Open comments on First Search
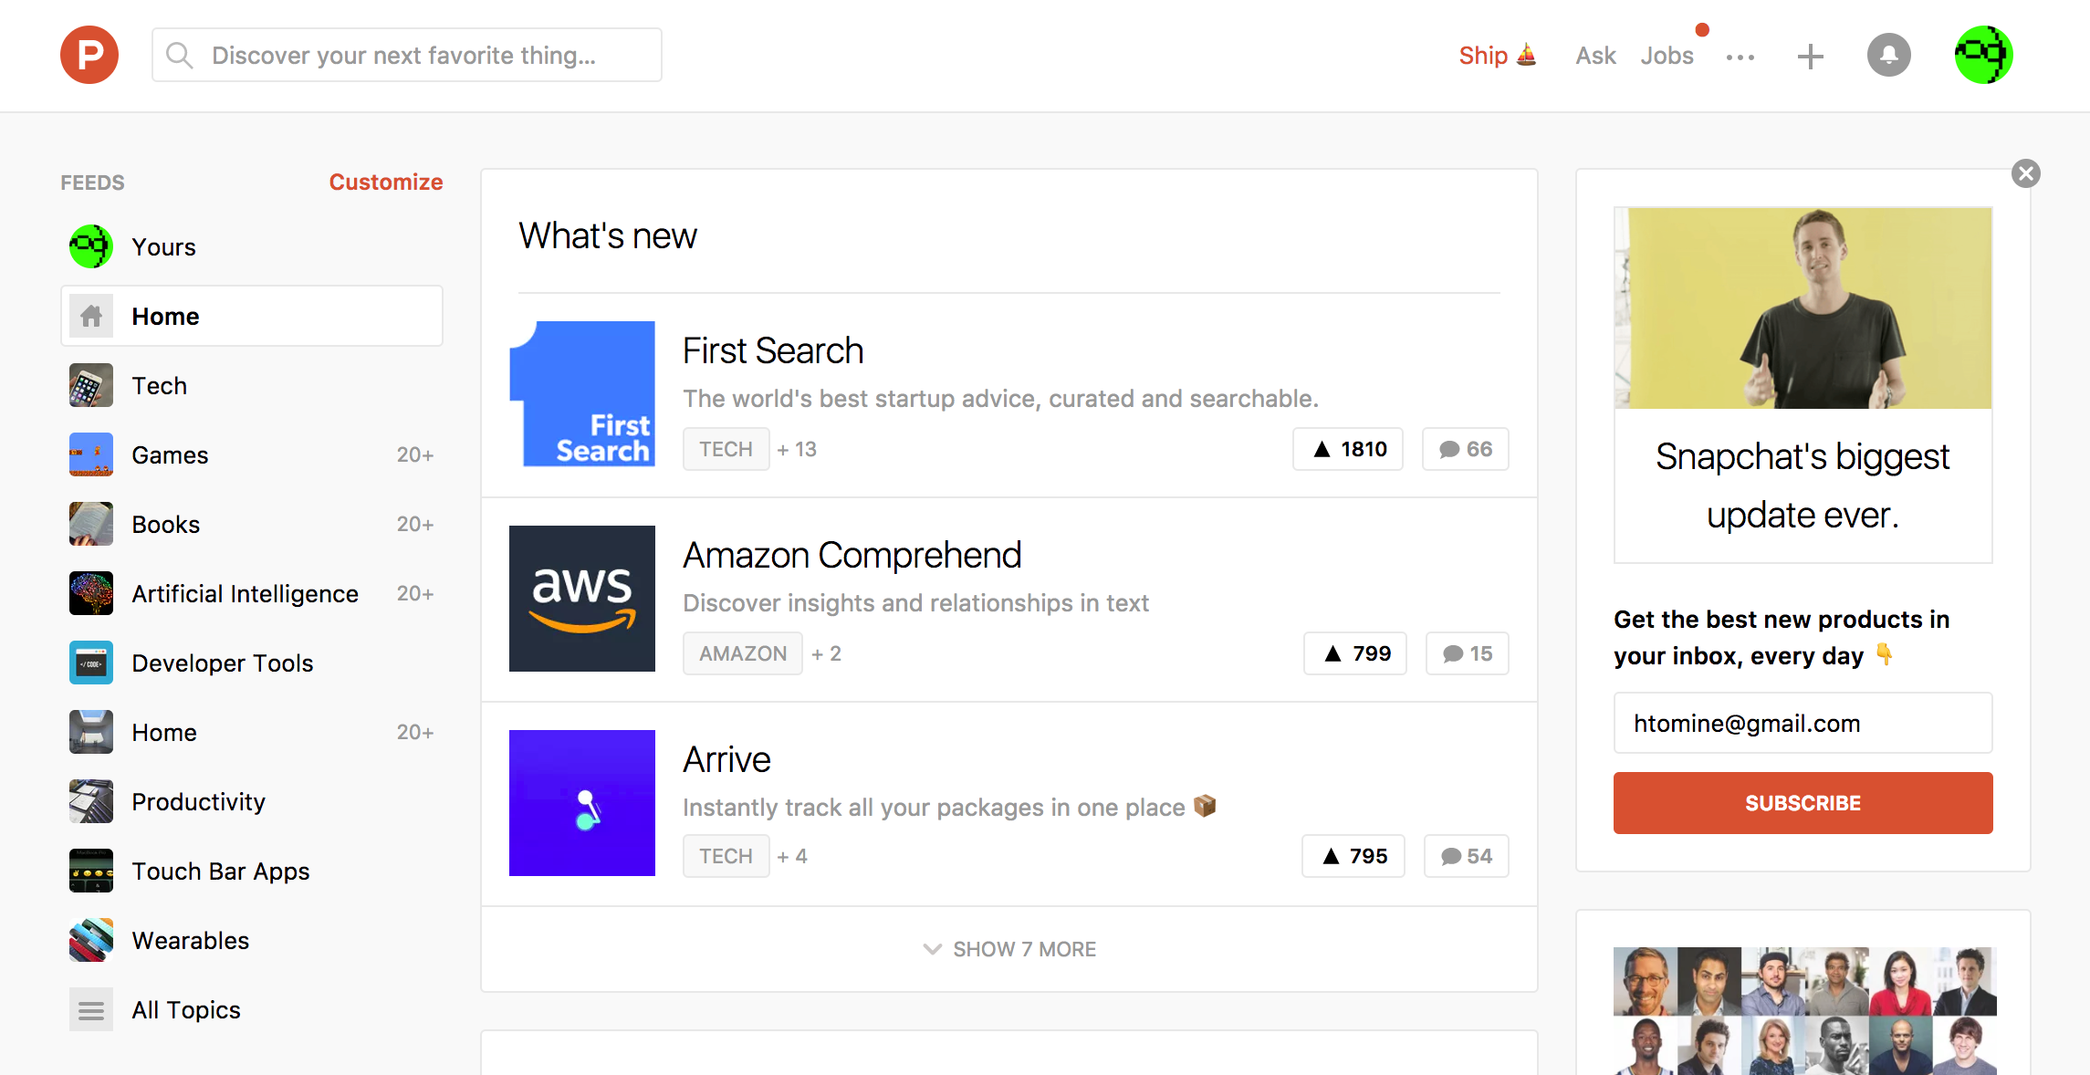The width and height of the screenshot is (2090, 1075). point(1465,449)
